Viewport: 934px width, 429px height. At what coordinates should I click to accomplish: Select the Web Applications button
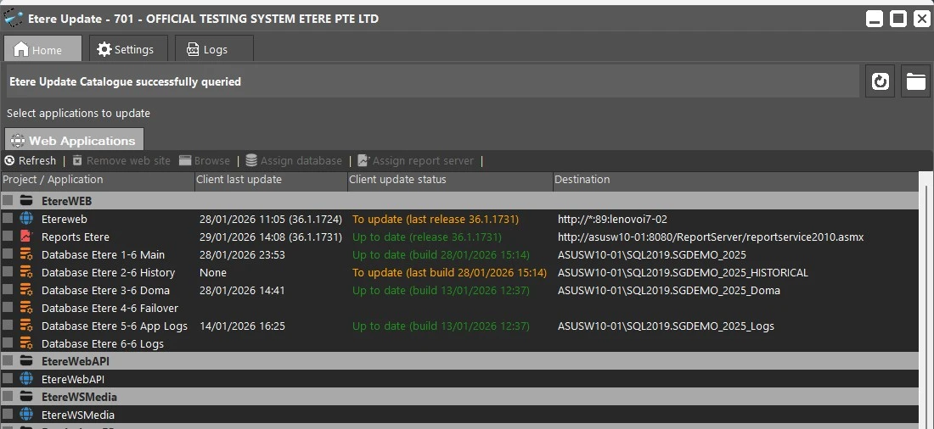pyautogui.click(x=74, y=140)
